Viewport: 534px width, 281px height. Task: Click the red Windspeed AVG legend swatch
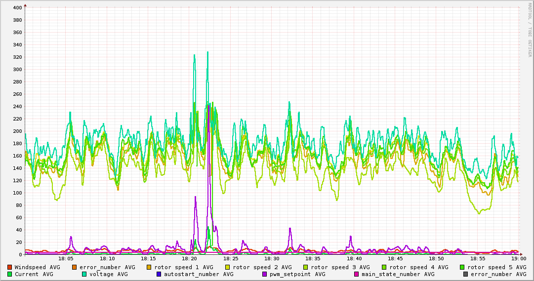9,267
